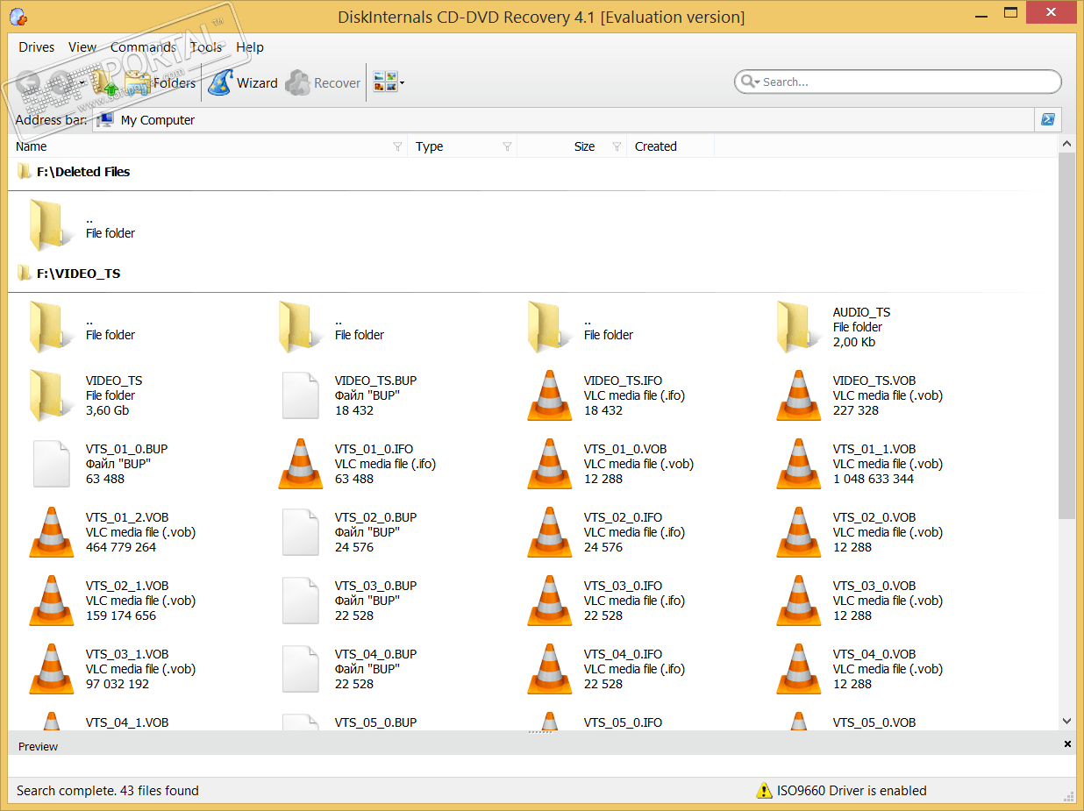Collapse the F:\Deleted Files group header
The height and width of the screenshot is (811, 1084).
coord(74,172)
